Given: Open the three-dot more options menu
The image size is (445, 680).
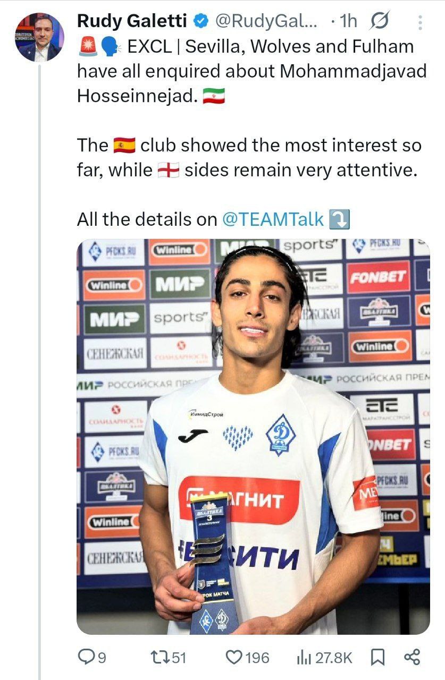Looking at the screenshot, I should [x=420, y=22].
